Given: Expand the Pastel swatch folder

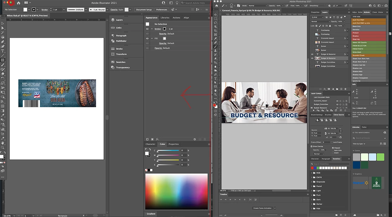Looking at the screenshot, I should (x=312, y=186).
